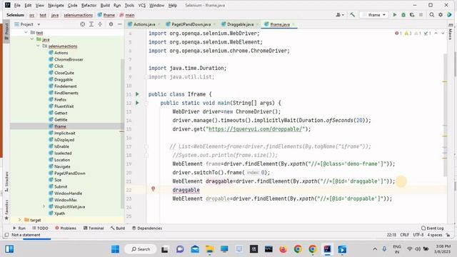Open the Terminal tool window
Viewport: 457px width, 257px height.
click(x=94, y=228)
